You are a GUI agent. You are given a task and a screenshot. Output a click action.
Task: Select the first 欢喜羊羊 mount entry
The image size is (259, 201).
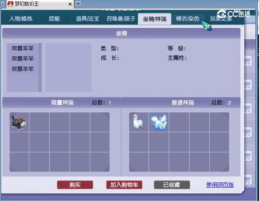coord(23,48)
